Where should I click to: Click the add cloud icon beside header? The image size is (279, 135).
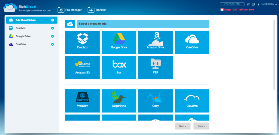70,24
